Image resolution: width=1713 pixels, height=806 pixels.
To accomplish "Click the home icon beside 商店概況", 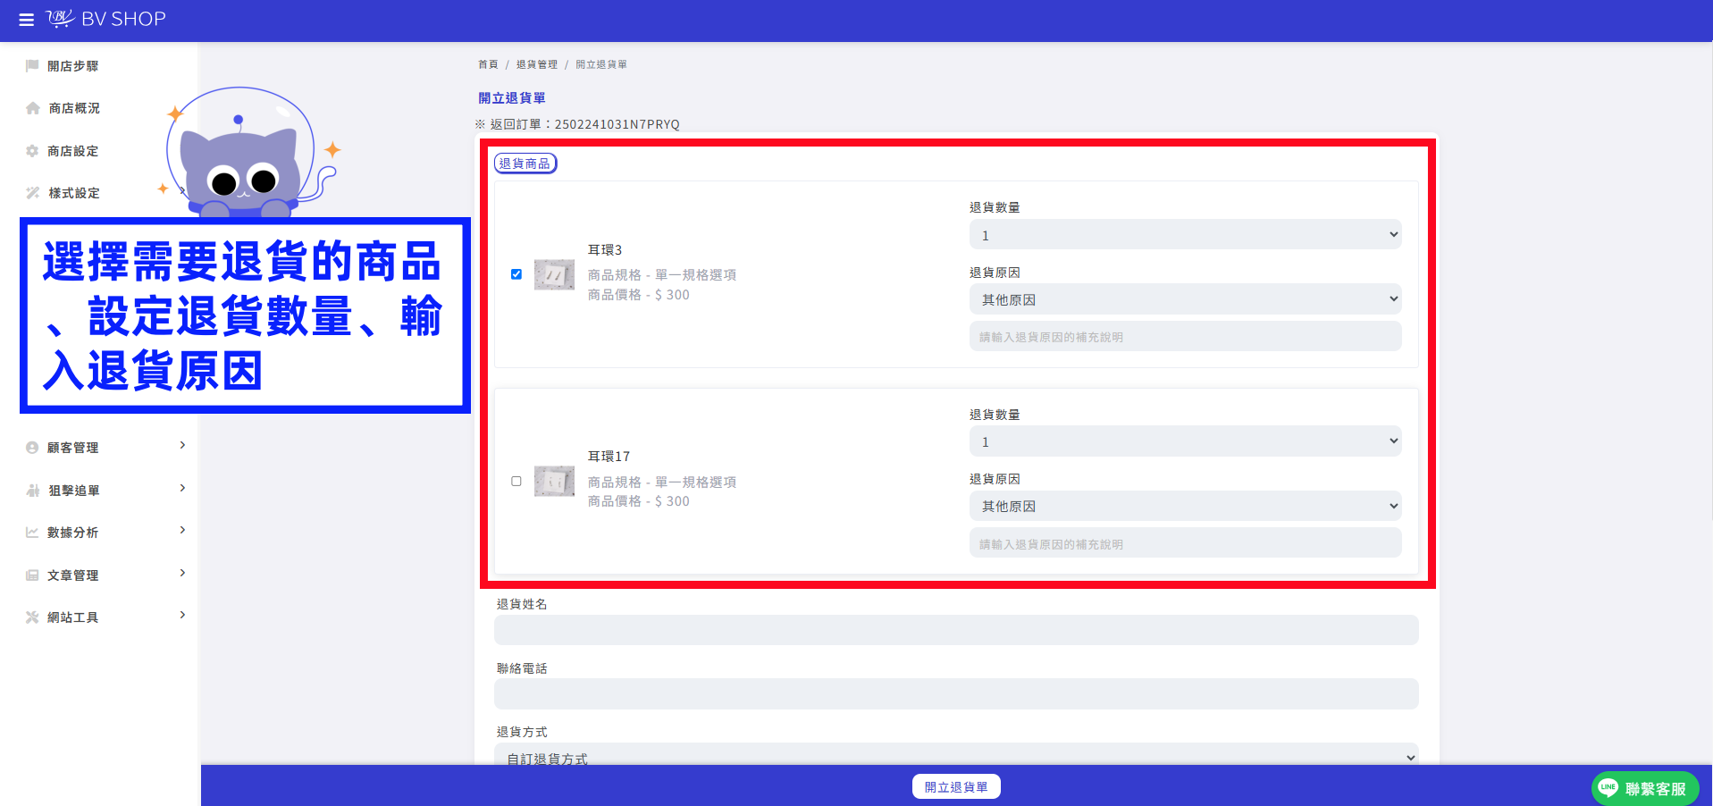I will (33, 108).
